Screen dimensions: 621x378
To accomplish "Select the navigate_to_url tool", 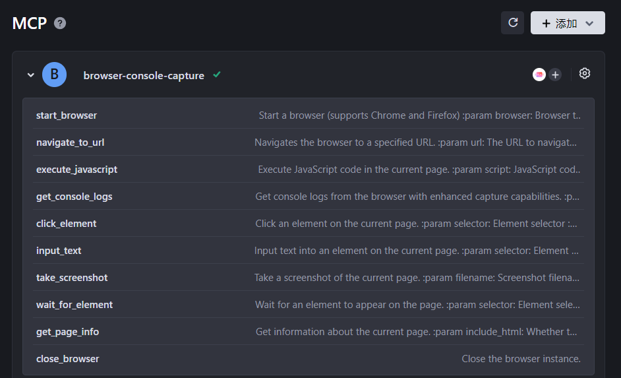I will pyautogui.click(x=71, y=142).
